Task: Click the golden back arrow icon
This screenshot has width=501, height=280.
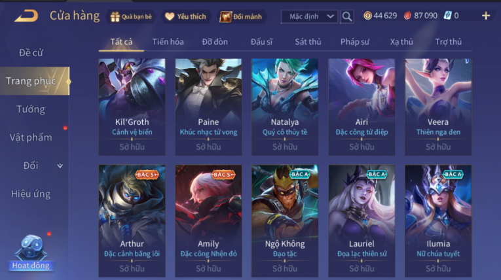Action: tap(26, 16)
